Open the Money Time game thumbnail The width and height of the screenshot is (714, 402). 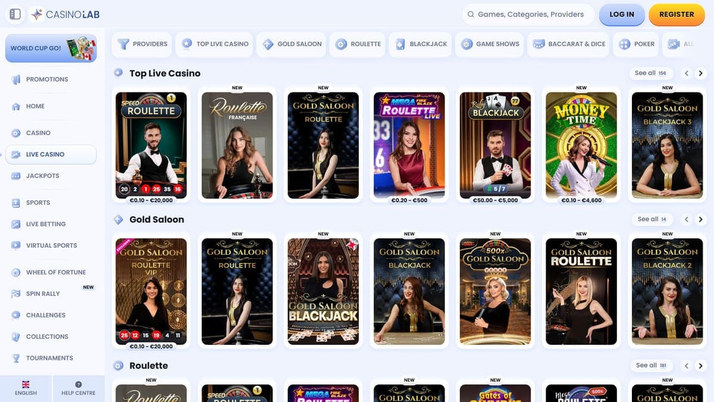pyautogui.click(x=581, y=145)
